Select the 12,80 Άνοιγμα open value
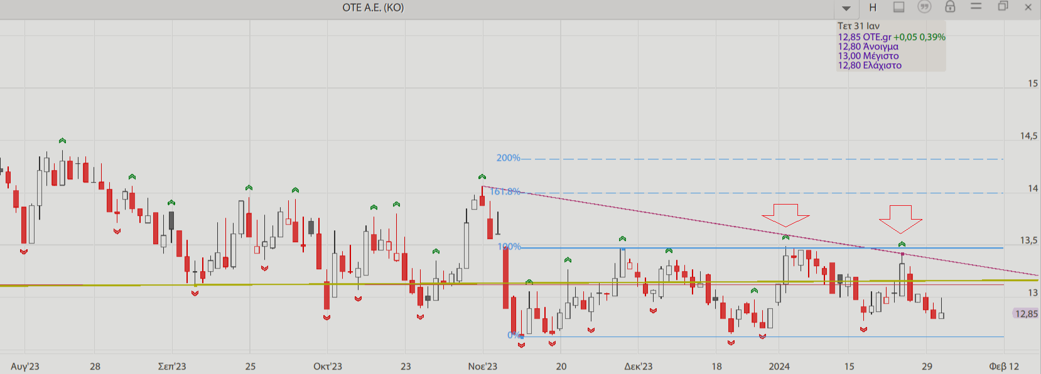The height and width of the screenshot is (374, 1041). tap(868, 46)
